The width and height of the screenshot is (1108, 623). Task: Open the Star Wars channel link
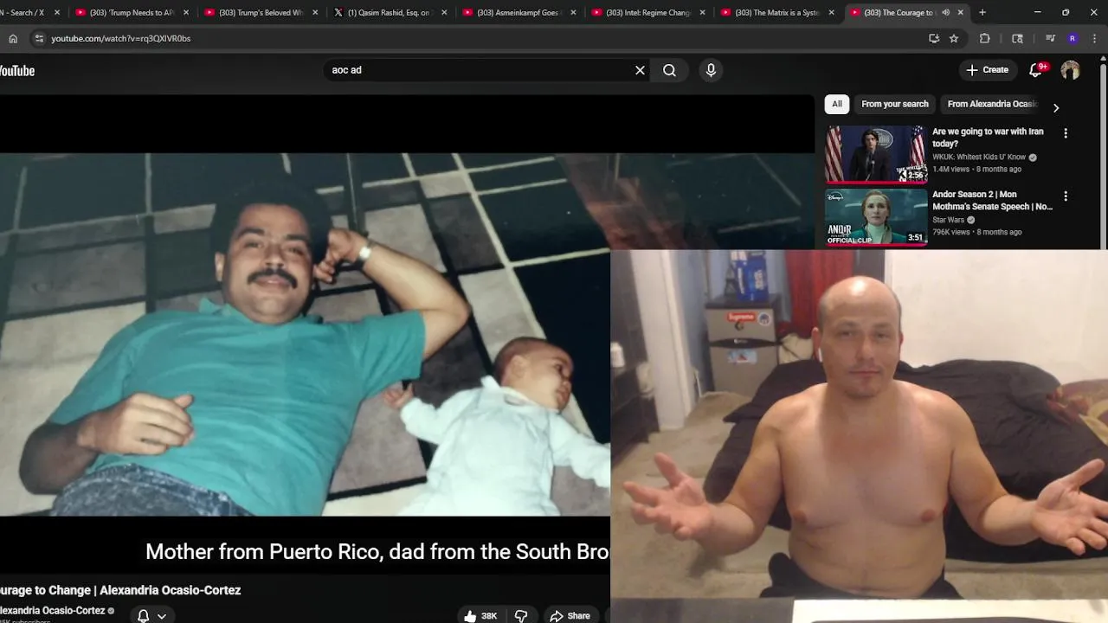(948, 220)
